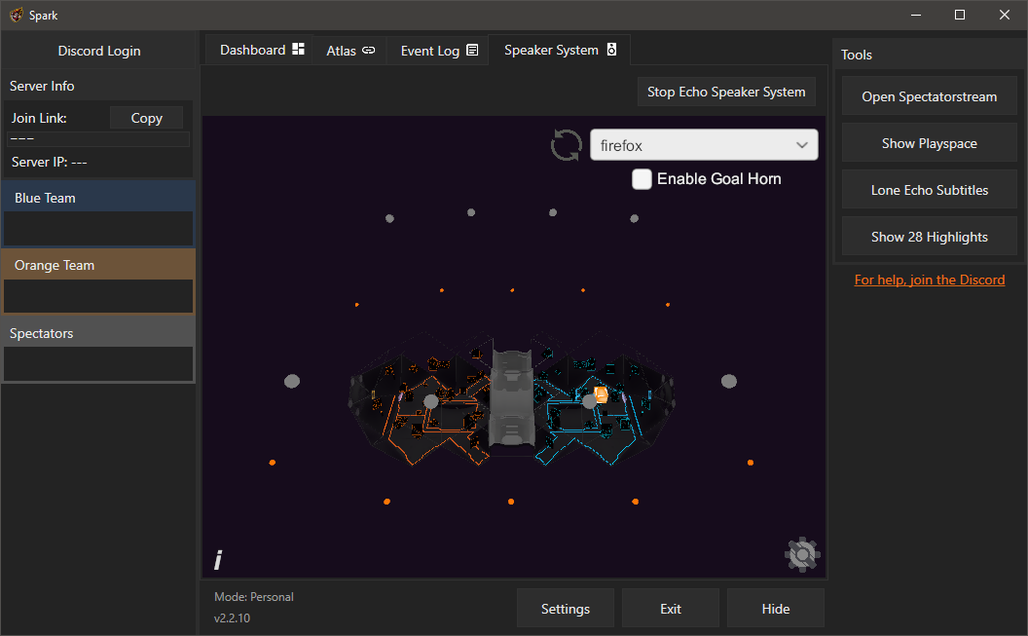Click the orange player marker in arena
Screen dimensions: 1028x636
(600, 394)
